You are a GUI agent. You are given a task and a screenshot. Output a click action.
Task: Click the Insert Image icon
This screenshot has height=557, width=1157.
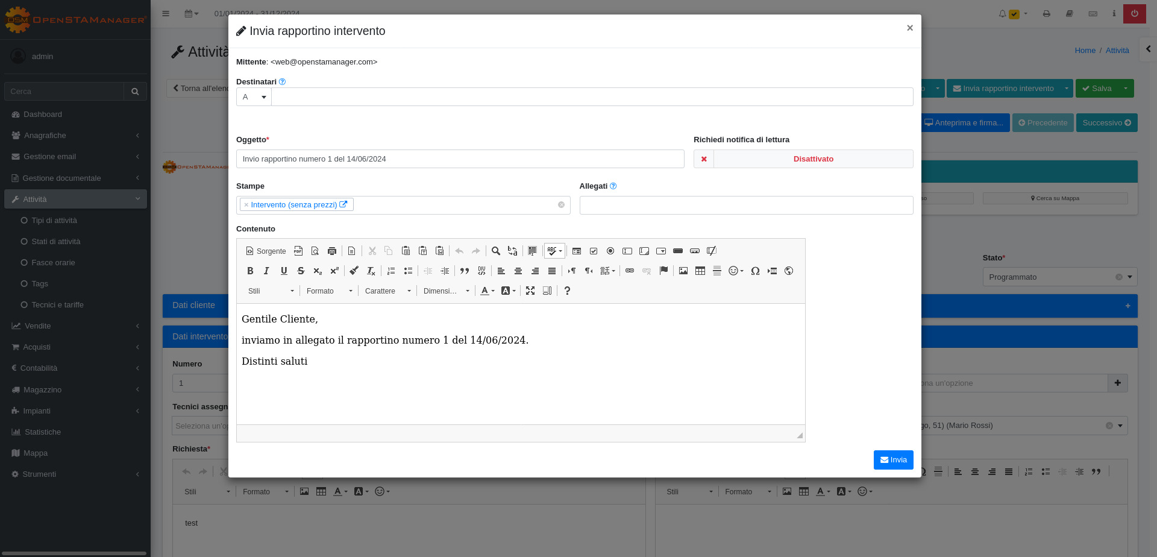point(683,271)
